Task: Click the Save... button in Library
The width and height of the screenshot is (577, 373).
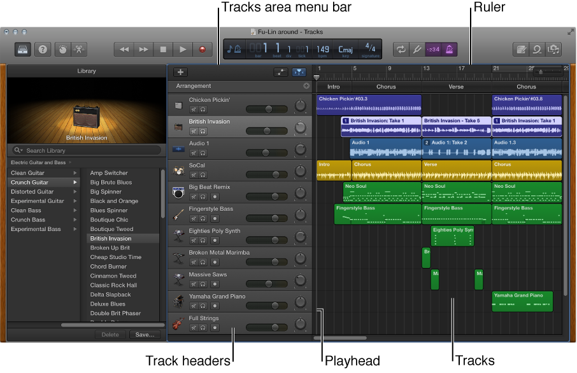Action: point(145,334)
